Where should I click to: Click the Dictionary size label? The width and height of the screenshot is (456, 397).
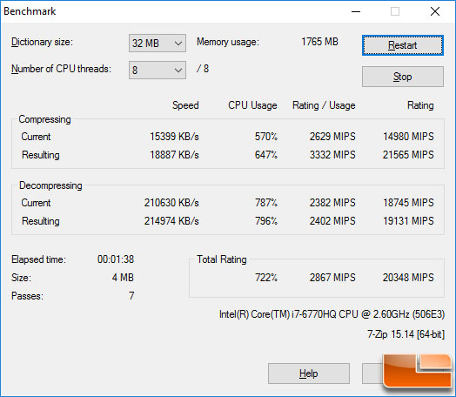click(42, 42)
